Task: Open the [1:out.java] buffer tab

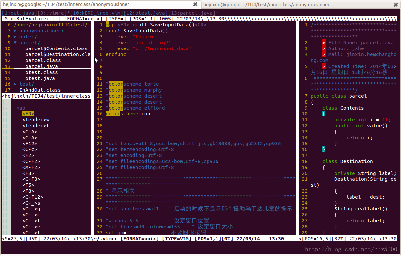Action: click(x=19, y=13)
